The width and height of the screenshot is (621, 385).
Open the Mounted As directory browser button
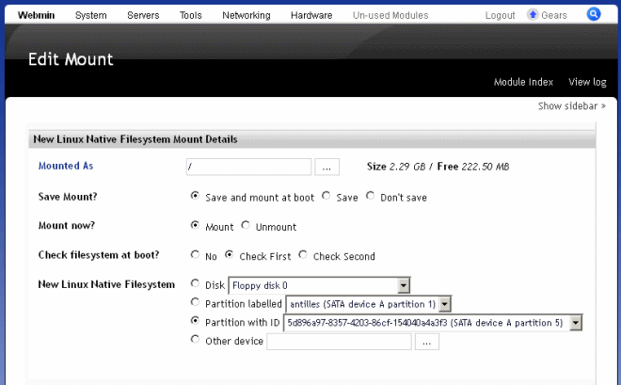(x=326, y=167)
